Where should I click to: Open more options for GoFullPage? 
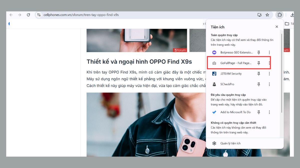(x=269, y=63)
